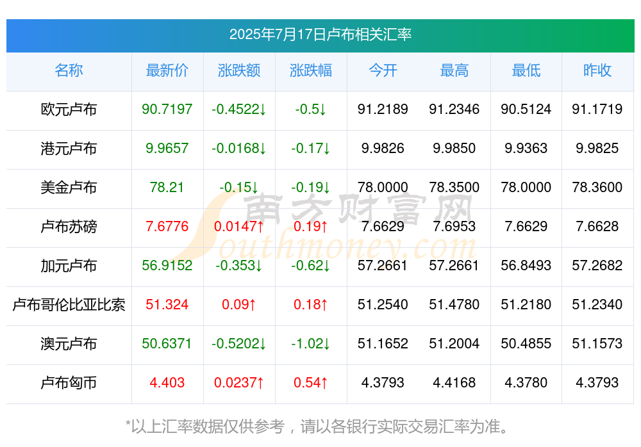This screenshot has width=641, height=447.
Task: Click the 港元卢布 row name
Action: [69, 149]
